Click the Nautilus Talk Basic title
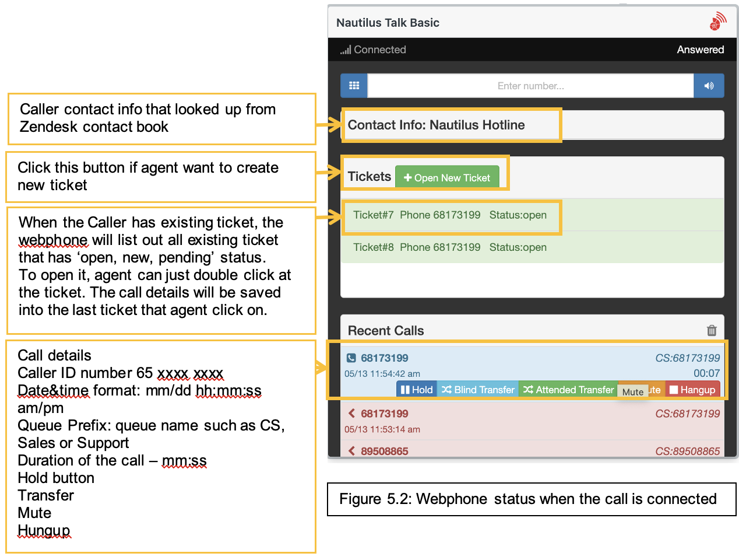This screenshot has width=739, height=560. (388, 23)
